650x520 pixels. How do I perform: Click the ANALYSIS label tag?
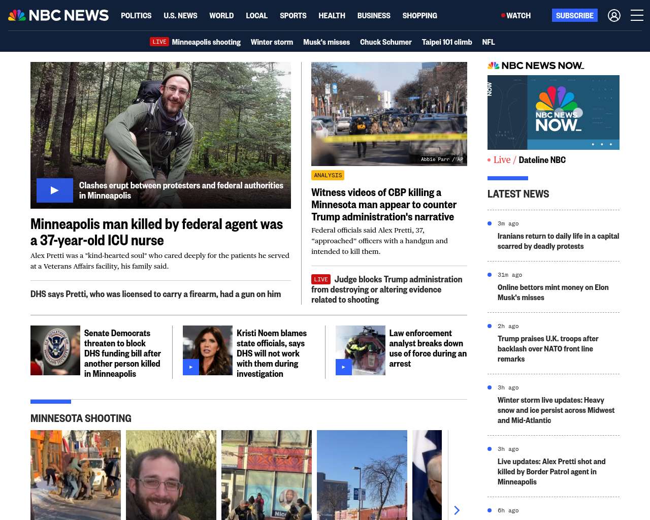328,175
